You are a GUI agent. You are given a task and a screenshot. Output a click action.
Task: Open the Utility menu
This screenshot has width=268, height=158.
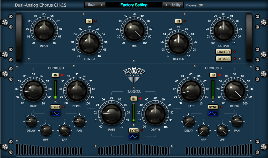coord(176,5)
